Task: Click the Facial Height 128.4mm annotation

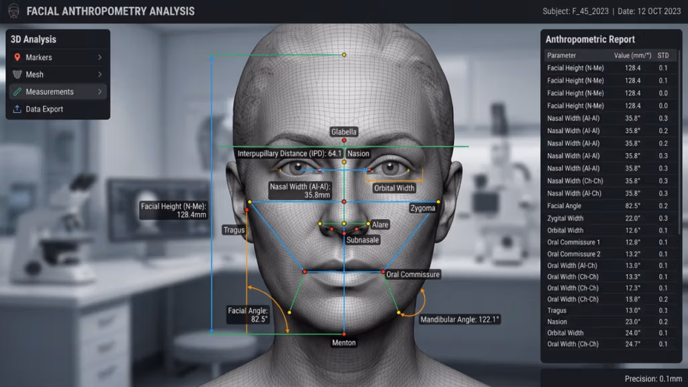Action: (x=174, y=210)
